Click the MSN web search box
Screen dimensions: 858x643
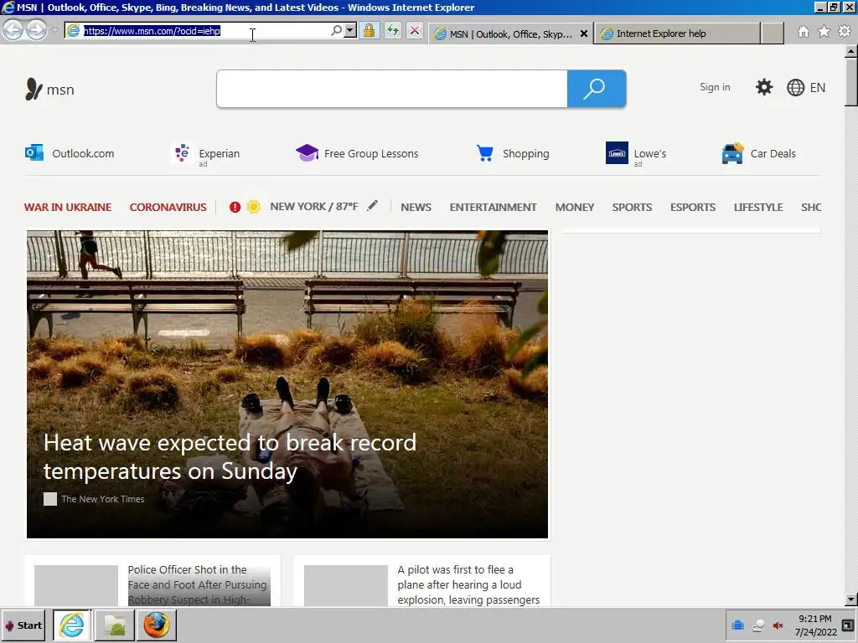[392, 89]
